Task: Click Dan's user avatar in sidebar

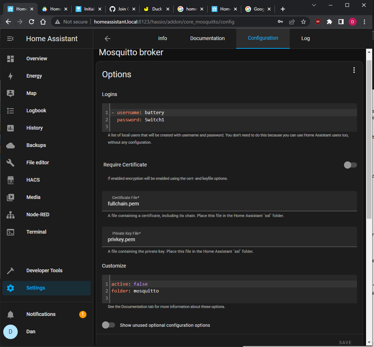Action: pyautogui.click(x=10, y=332)
